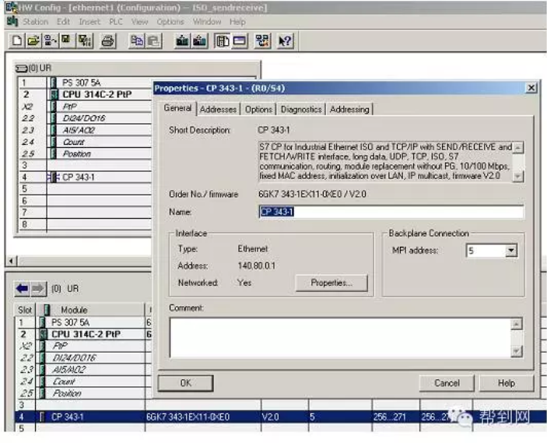
Task: Switch to the Addresses tab
Action: (x=218, y=110)
